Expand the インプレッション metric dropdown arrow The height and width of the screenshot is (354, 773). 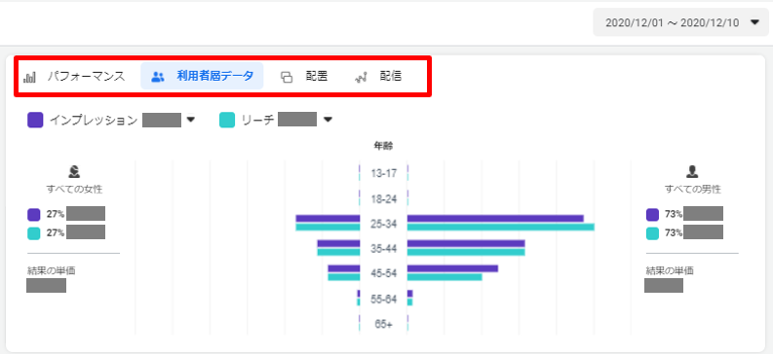tap(191, 120)
